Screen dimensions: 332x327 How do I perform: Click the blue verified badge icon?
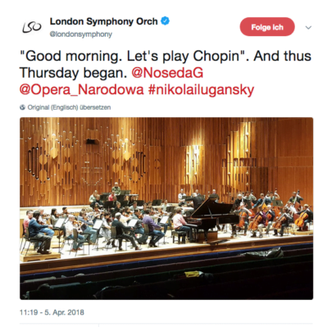pyautogui.click(x=165, y=20)
